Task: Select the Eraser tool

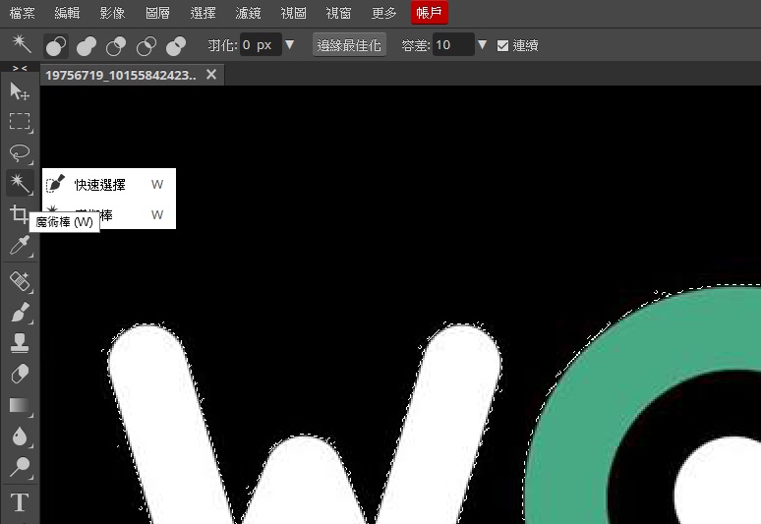Action: 19,374
